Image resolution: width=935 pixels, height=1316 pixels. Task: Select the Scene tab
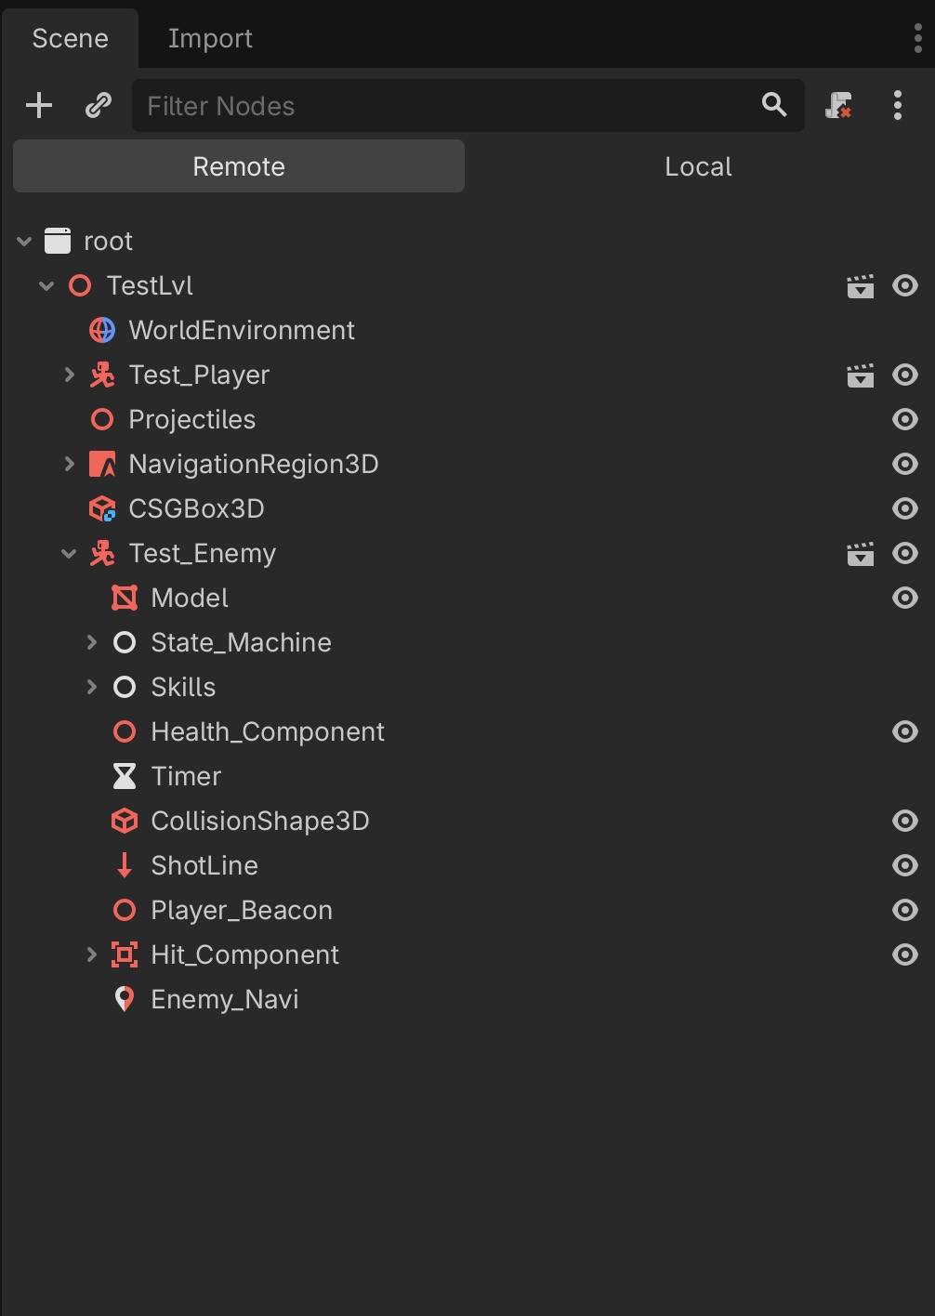(x=70, y=38)
